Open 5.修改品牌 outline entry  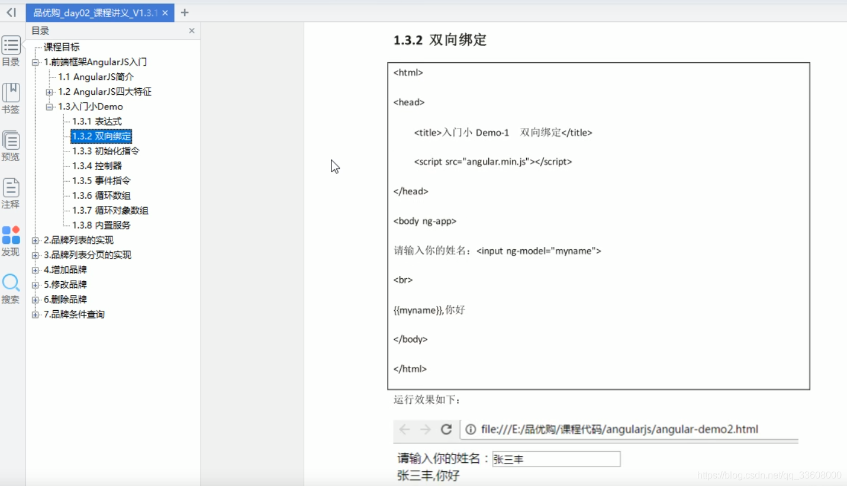(65, 285)
